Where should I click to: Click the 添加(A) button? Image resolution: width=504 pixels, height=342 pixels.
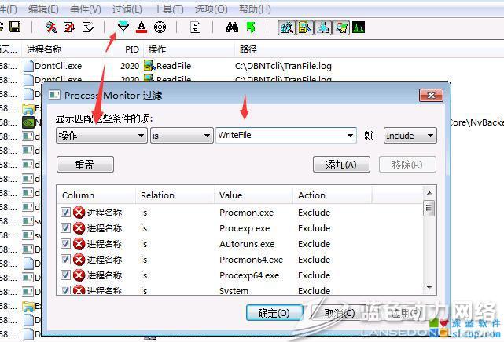[341, 165]
